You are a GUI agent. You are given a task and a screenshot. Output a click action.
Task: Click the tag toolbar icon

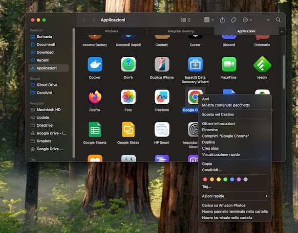tap(233, 20)
